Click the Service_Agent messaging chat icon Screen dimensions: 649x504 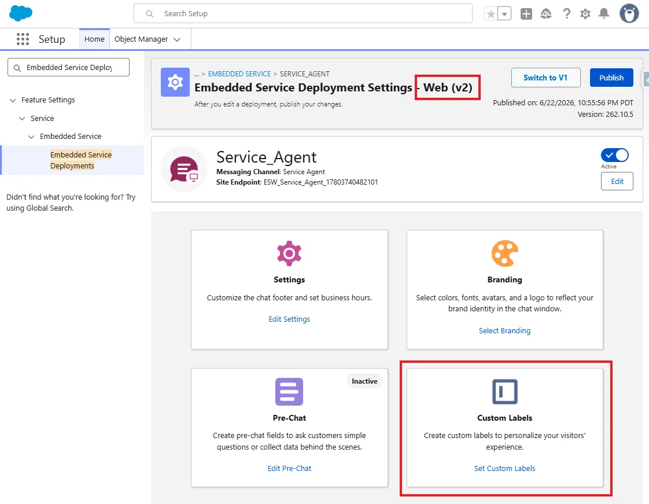tap(184, 169)
